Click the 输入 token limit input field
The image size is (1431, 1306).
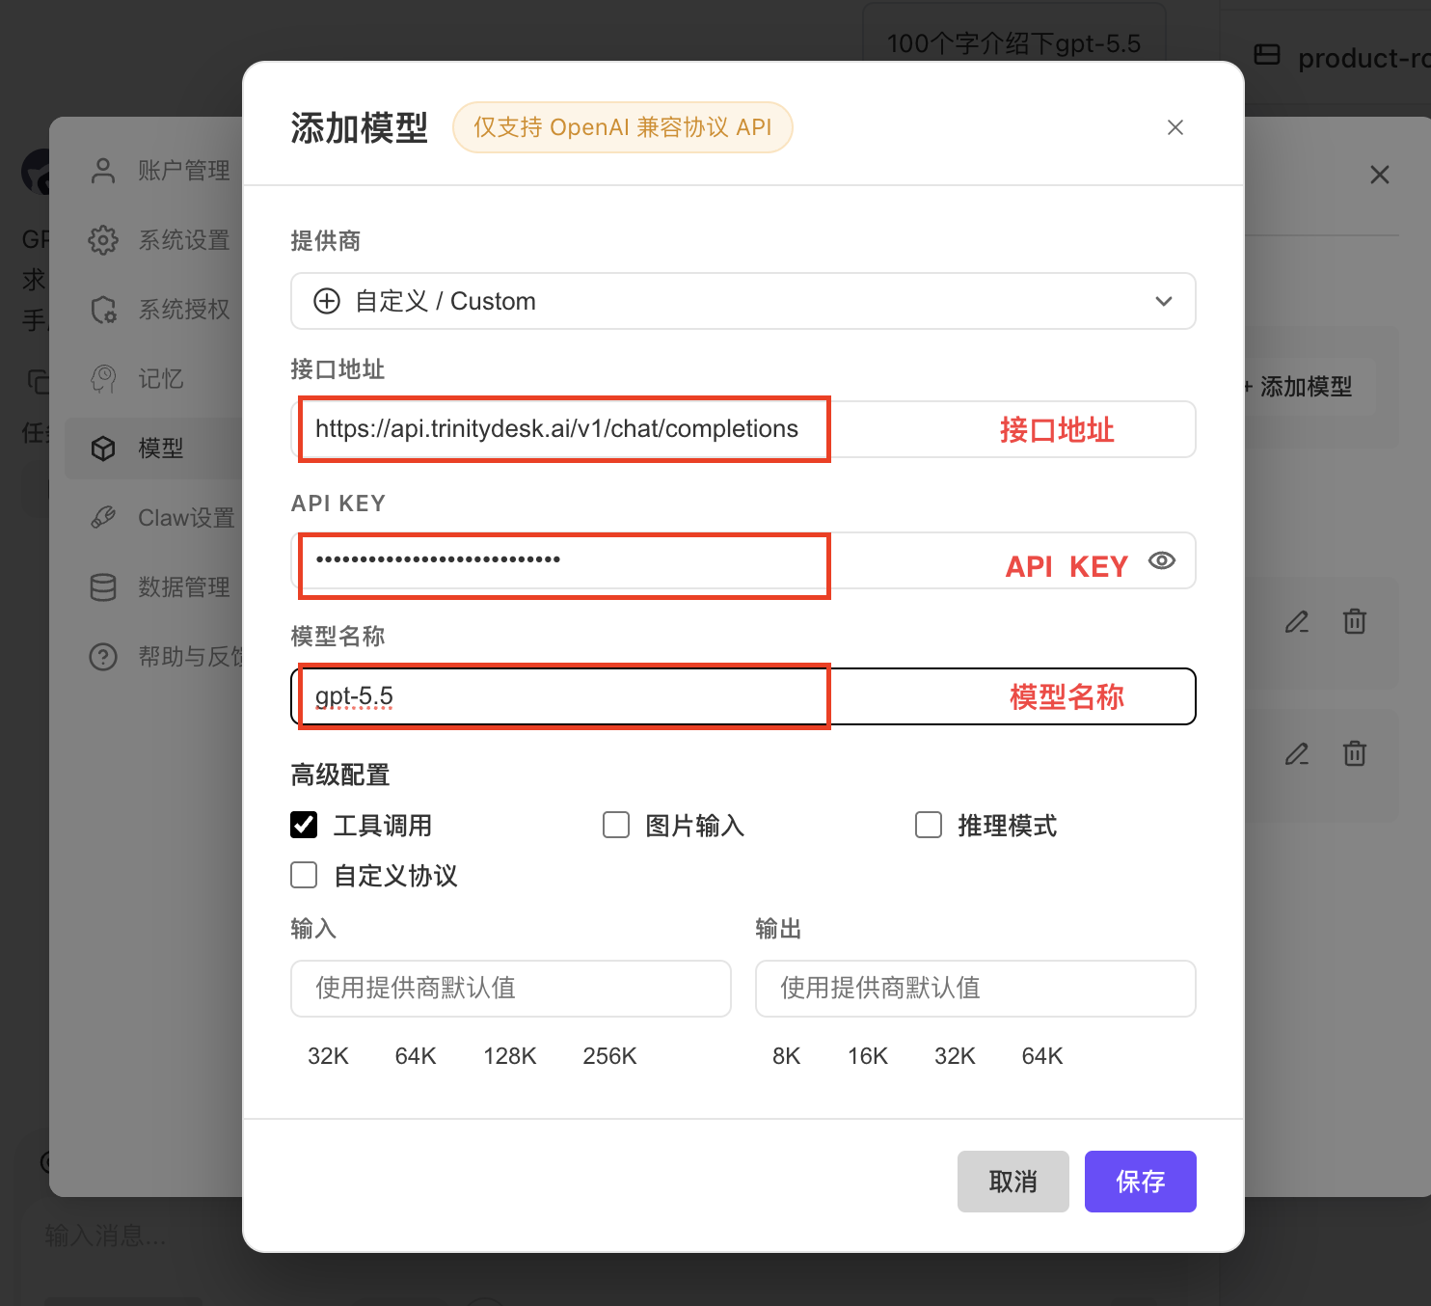point(511,988)
